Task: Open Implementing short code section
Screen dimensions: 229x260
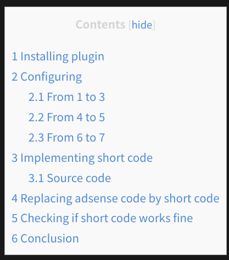Action: (x=82, y=158)
